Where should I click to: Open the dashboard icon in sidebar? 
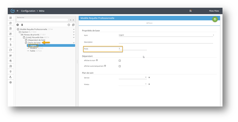click(x=11, y=18)
